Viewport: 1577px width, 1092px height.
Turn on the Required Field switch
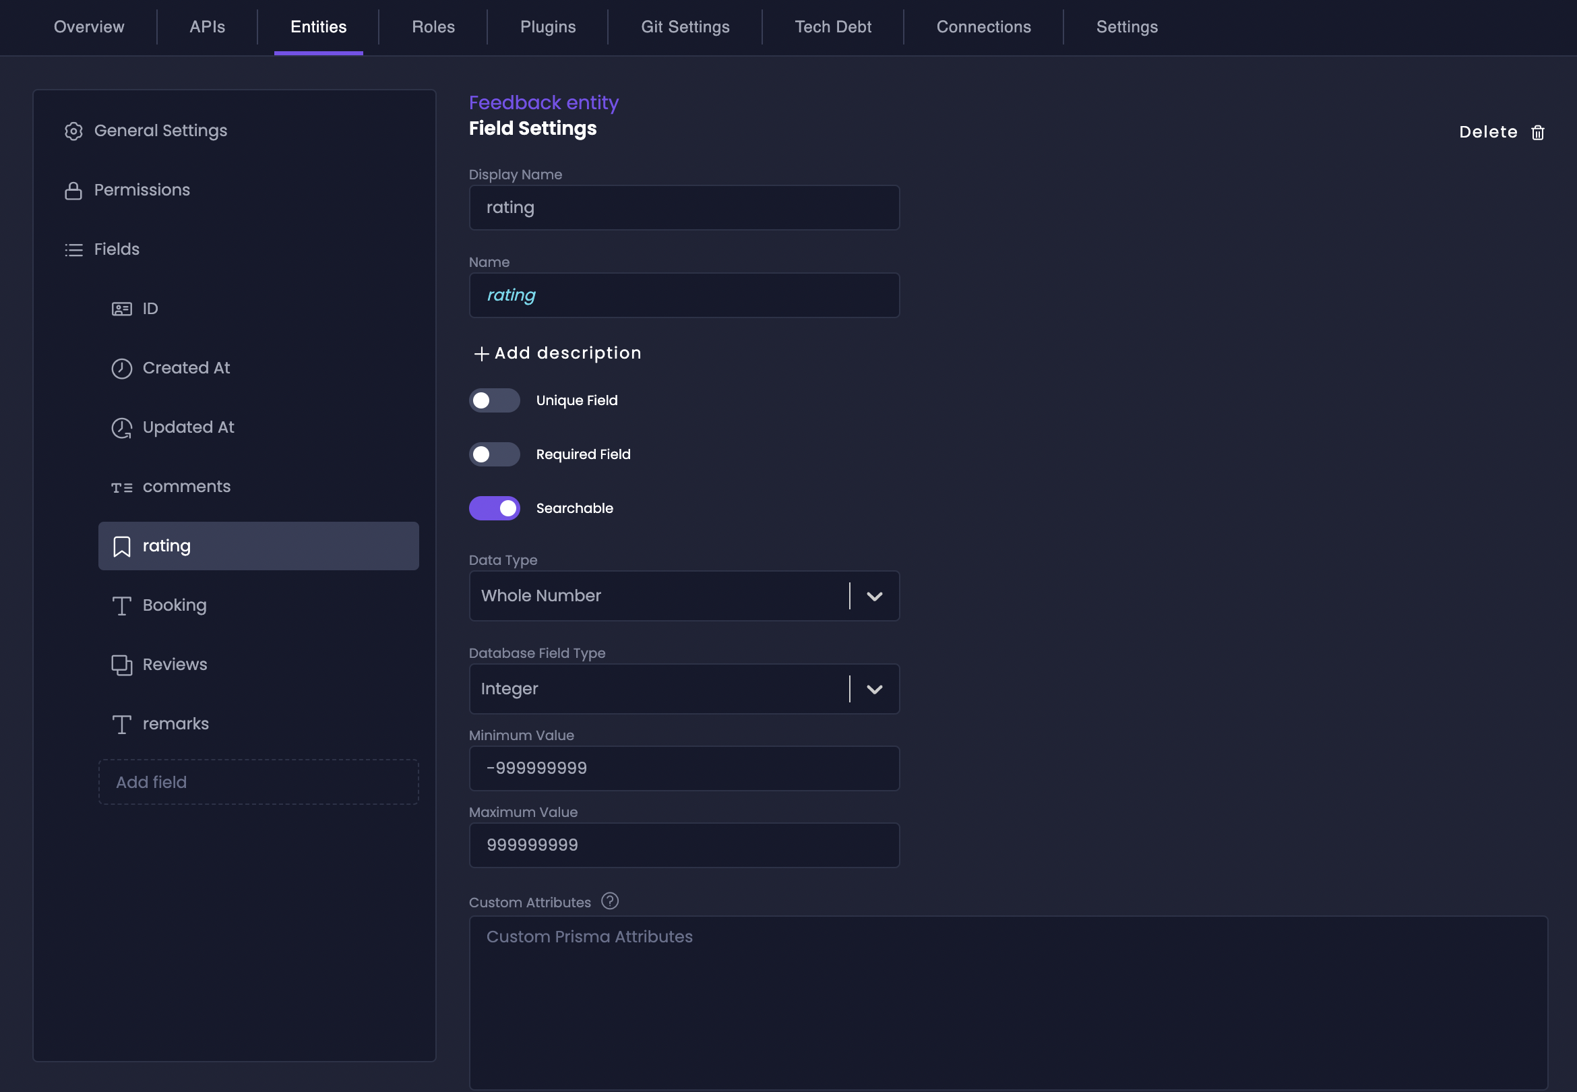tap(494, 454)
